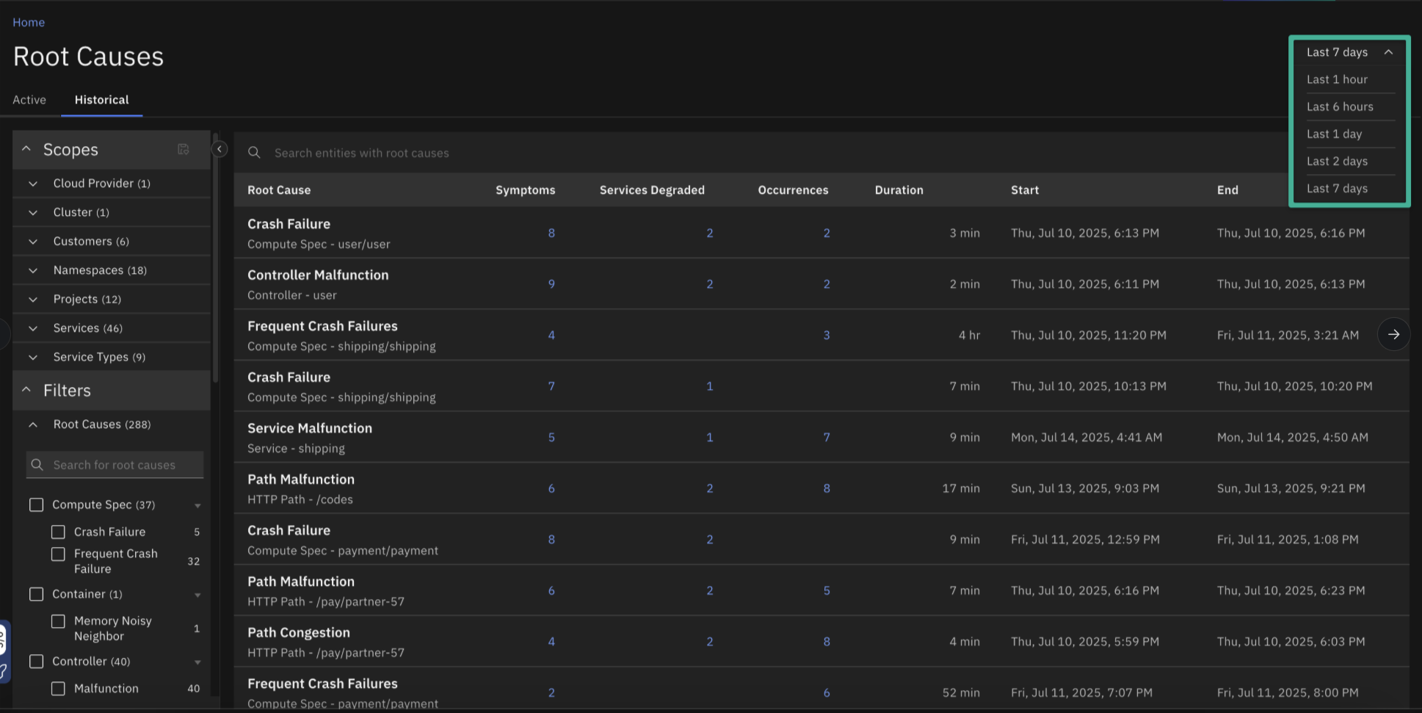Open symptoms count 7 for Crash Failure shipping/shipping
1422x713 pixels.
(551, 386)
